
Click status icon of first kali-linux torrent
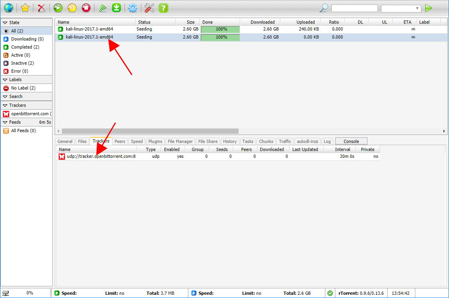click(60, 29)
